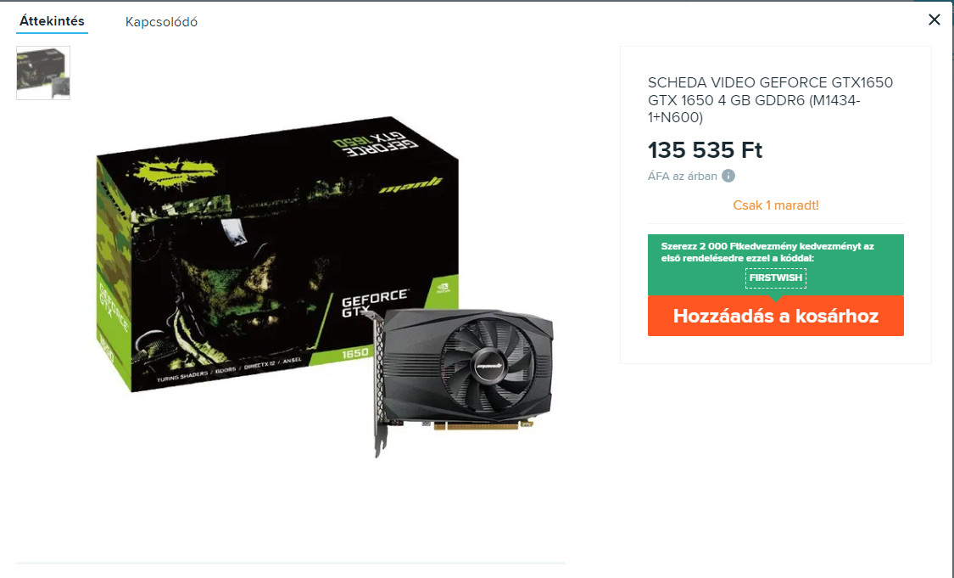Click the NVIDIA logo on the box
This screenshot has width=954, height=578.
pyautogui.click(x=444, y=288)
